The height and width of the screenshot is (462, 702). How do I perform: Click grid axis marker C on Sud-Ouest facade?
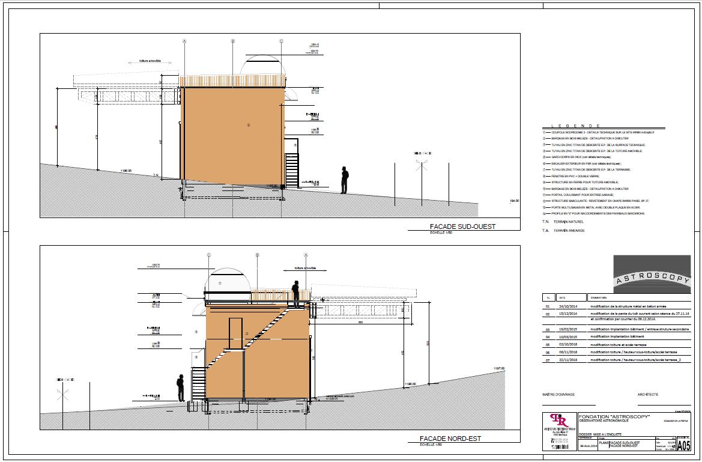click(281, 41)
